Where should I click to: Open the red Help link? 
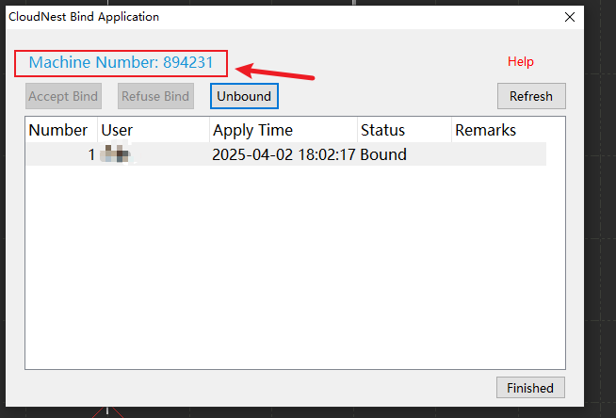pos(521,61)
